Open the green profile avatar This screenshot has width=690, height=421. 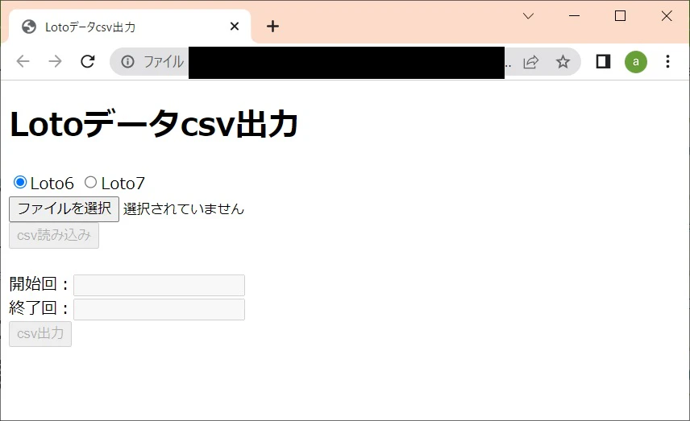click(x=635, y=61)
